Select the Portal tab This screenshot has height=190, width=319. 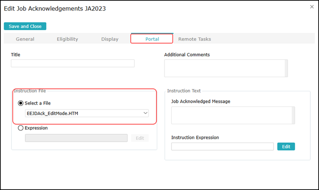(x=152, y=39)
